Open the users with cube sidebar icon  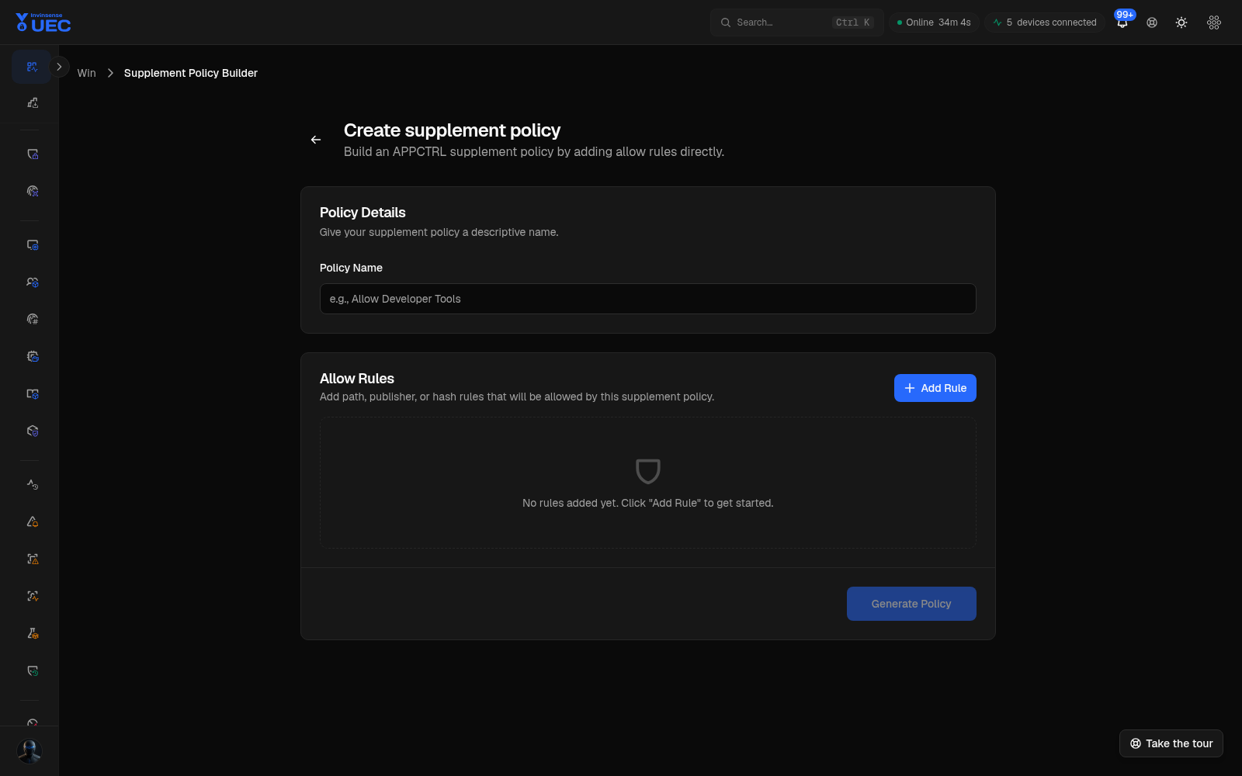tap(32, 282)
